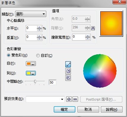Remove preset with the minus icon
127x117 pixels.
pyautogui.click(x=75, y=99)
